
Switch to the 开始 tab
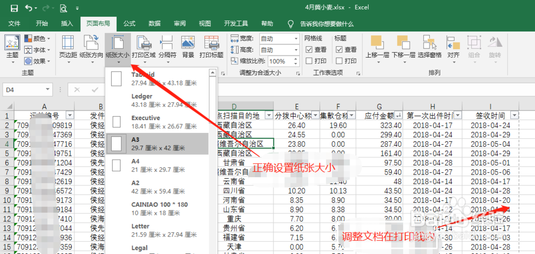tap(42, 24)
